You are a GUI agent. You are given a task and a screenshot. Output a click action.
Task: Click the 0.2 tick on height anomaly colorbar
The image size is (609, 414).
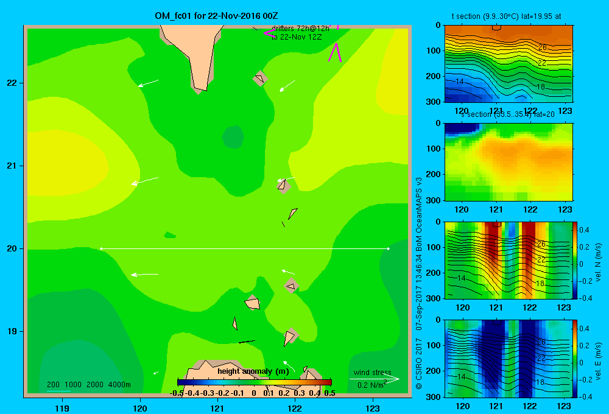coord(284,393)
